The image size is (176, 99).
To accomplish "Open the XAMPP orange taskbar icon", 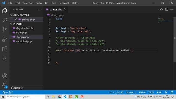I will point(71,97).
